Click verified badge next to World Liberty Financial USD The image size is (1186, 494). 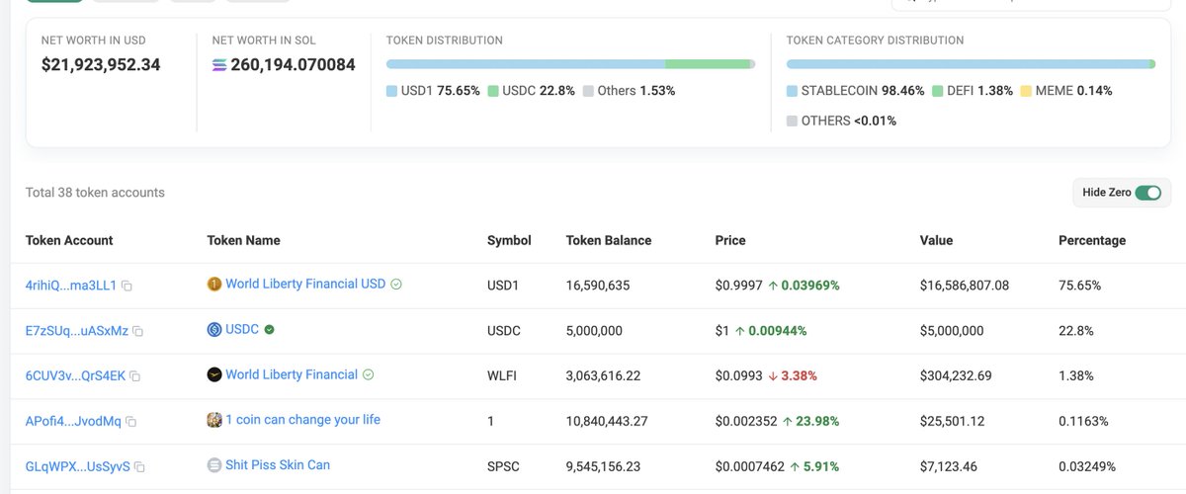pos(396,285)
